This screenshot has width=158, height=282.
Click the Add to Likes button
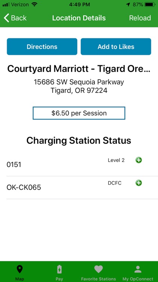[116, 47]
